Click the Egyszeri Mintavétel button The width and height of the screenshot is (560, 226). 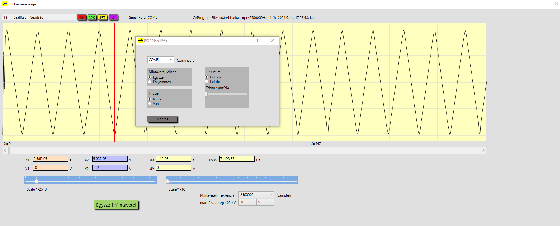point(116,205)
